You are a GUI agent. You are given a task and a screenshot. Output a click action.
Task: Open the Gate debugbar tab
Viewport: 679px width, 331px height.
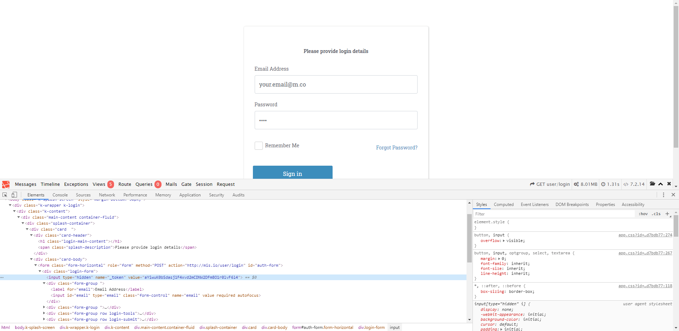click(x=186, y=184)
